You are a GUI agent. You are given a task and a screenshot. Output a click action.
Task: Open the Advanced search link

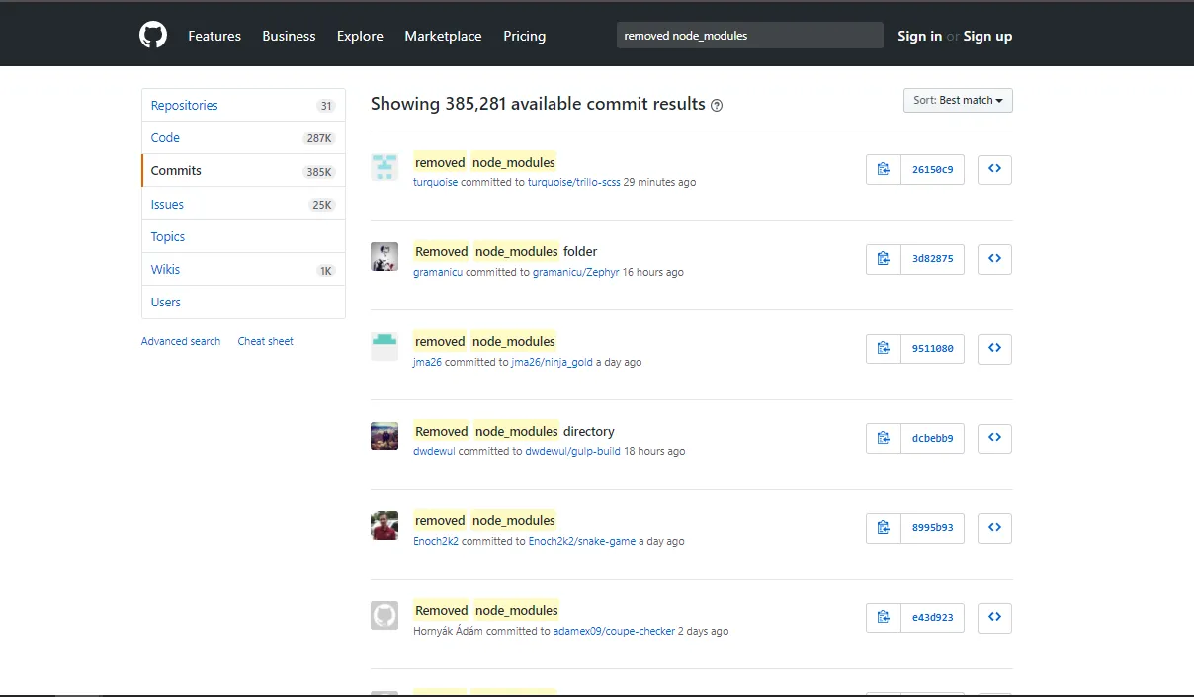pyautogui.click(x=181, y=341)
